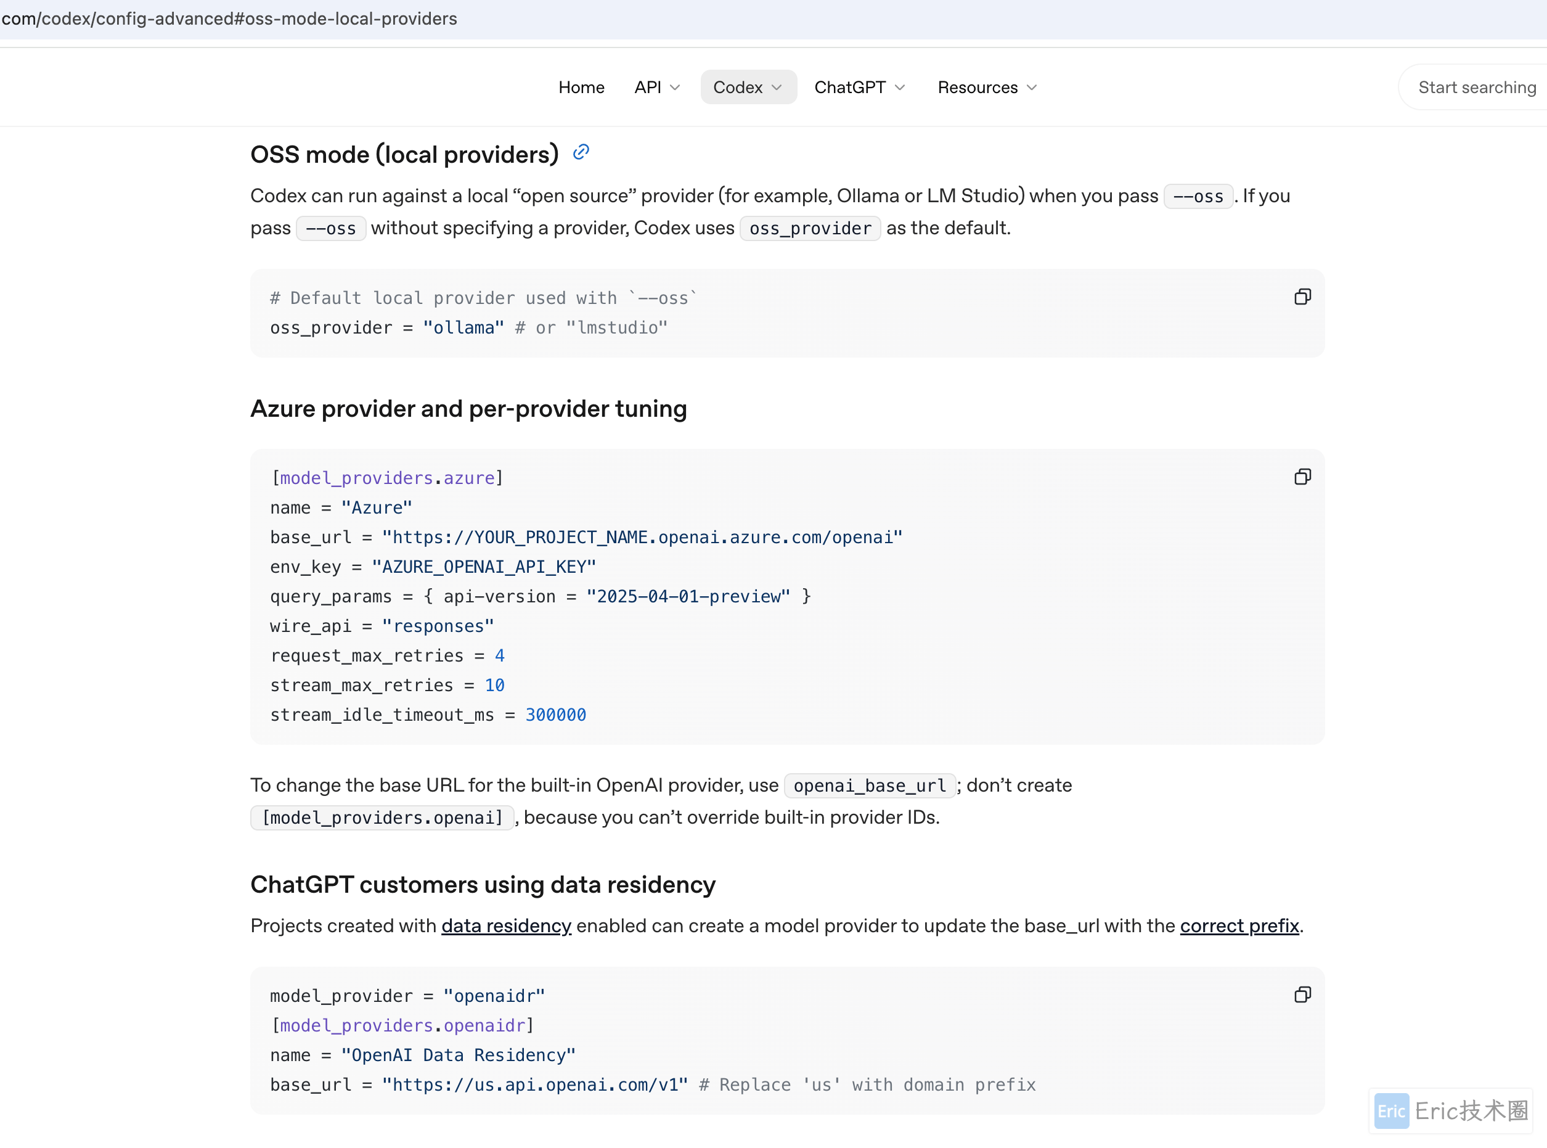Expand the API menu chevron
Viewport: 1547px width, 1148px height.
click(674, 88)
